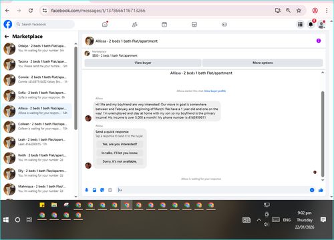Open the Gaming icon in top navigation
The width and height of the screenshot is (334, 240).
pyautogui.click(x=224, y=25)
